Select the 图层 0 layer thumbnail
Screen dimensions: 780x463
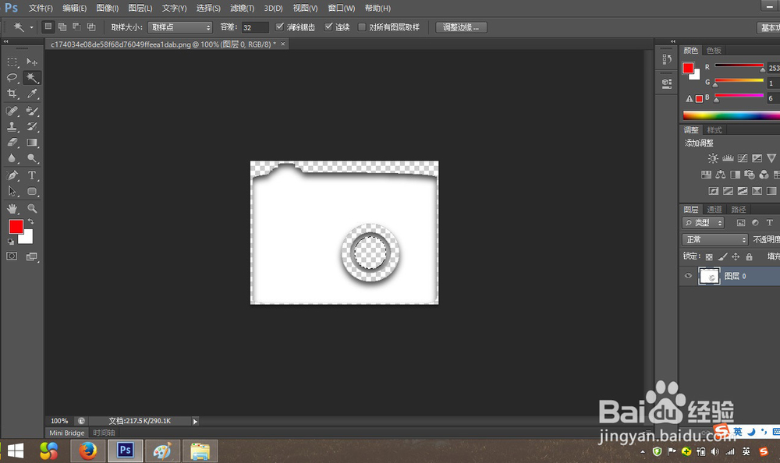pos(709,275)
